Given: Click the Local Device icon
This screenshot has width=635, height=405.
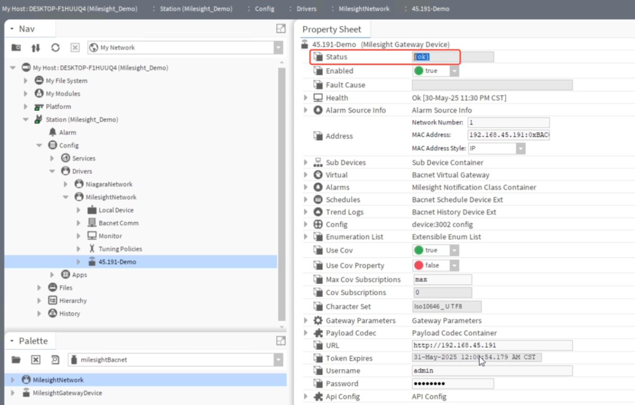Looking at the screenshot, I should pyautogui.click(x=92, y=210).
